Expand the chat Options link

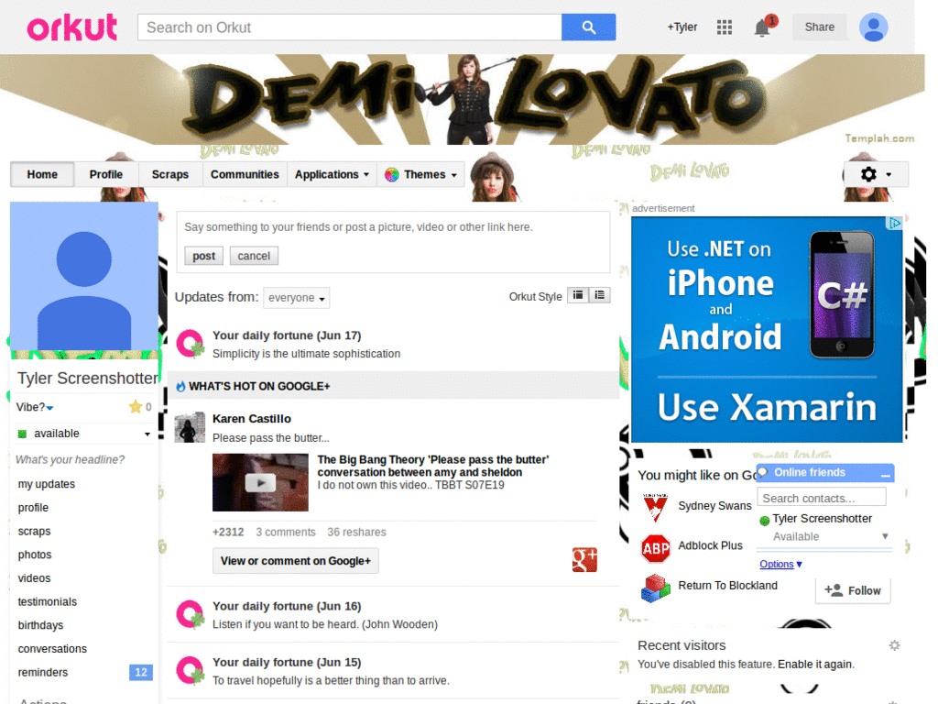pyautogui.click(x=780, y=564)
